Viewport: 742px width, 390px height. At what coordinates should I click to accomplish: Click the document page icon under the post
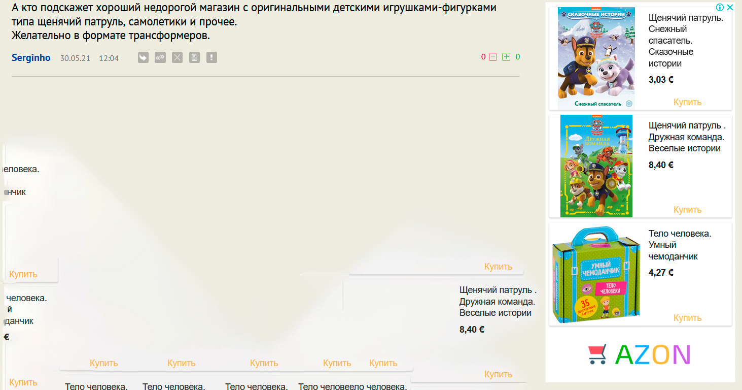(x=194, y=57)
